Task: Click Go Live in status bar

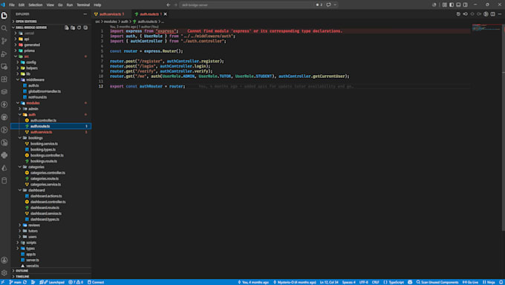Action: 471,283
